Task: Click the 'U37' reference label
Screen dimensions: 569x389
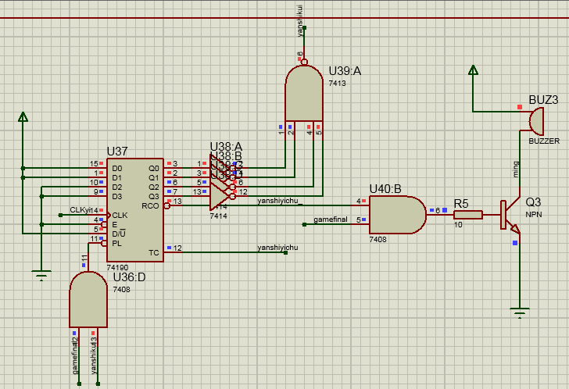Action: 117,152
